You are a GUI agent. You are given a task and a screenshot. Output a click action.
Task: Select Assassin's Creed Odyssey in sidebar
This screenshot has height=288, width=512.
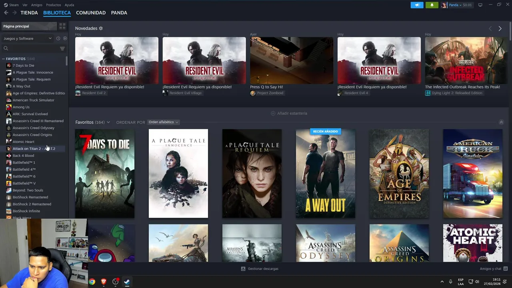tap(34, 128)
